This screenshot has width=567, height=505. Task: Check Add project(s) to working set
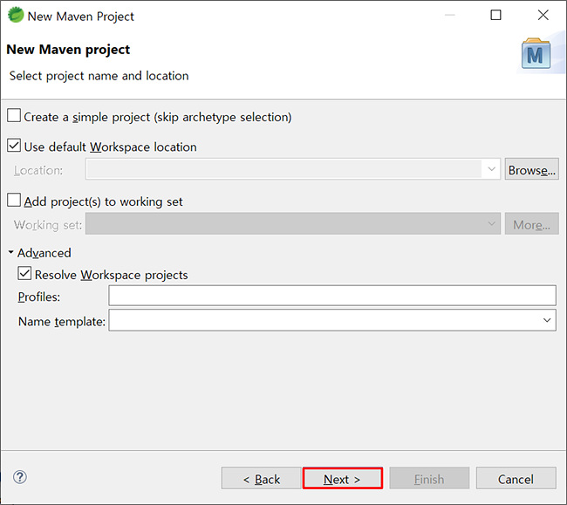[14, 200]
